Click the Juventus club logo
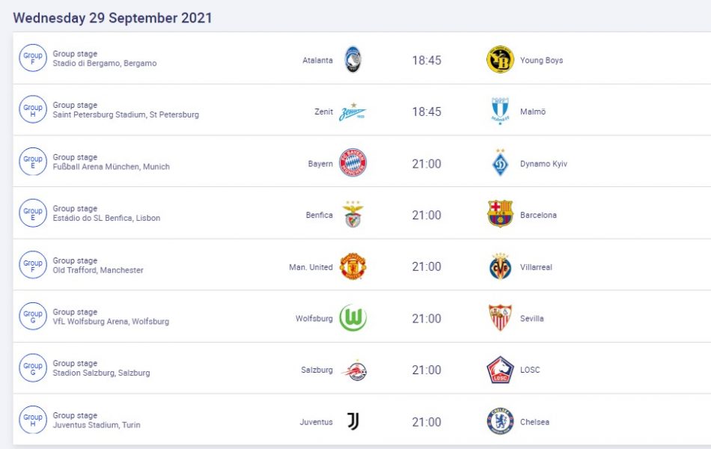Viewport: 711px width, 449px height. (353, 421)
